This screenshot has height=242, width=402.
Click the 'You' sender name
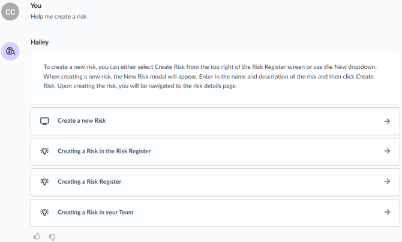pyautogui.click(x=36, y=6)
